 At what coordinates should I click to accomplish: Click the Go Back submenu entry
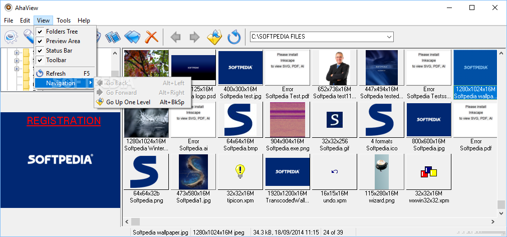[x=142, y=83]
